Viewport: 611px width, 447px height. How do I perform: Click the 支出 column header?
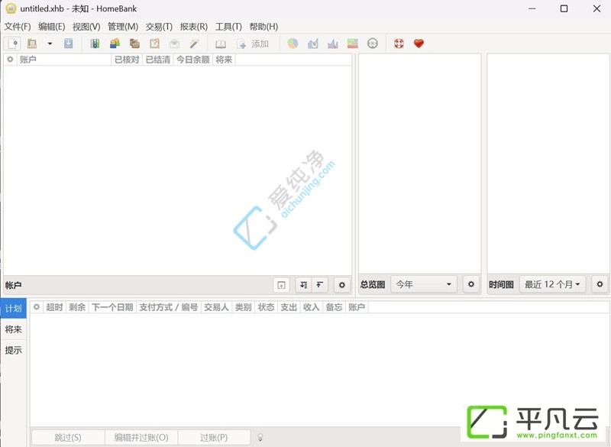tap(289, 307)
